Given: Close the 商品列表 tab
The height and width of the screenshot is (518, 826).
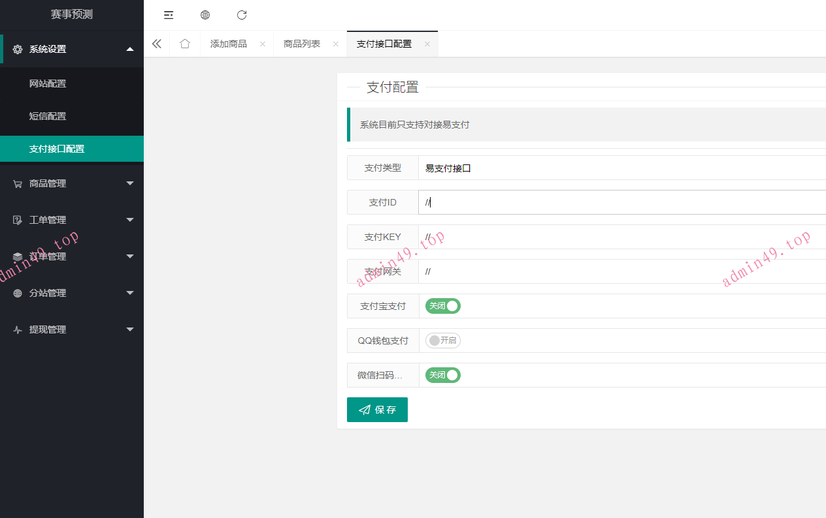Looking at the screenshot, I should 336,44.
